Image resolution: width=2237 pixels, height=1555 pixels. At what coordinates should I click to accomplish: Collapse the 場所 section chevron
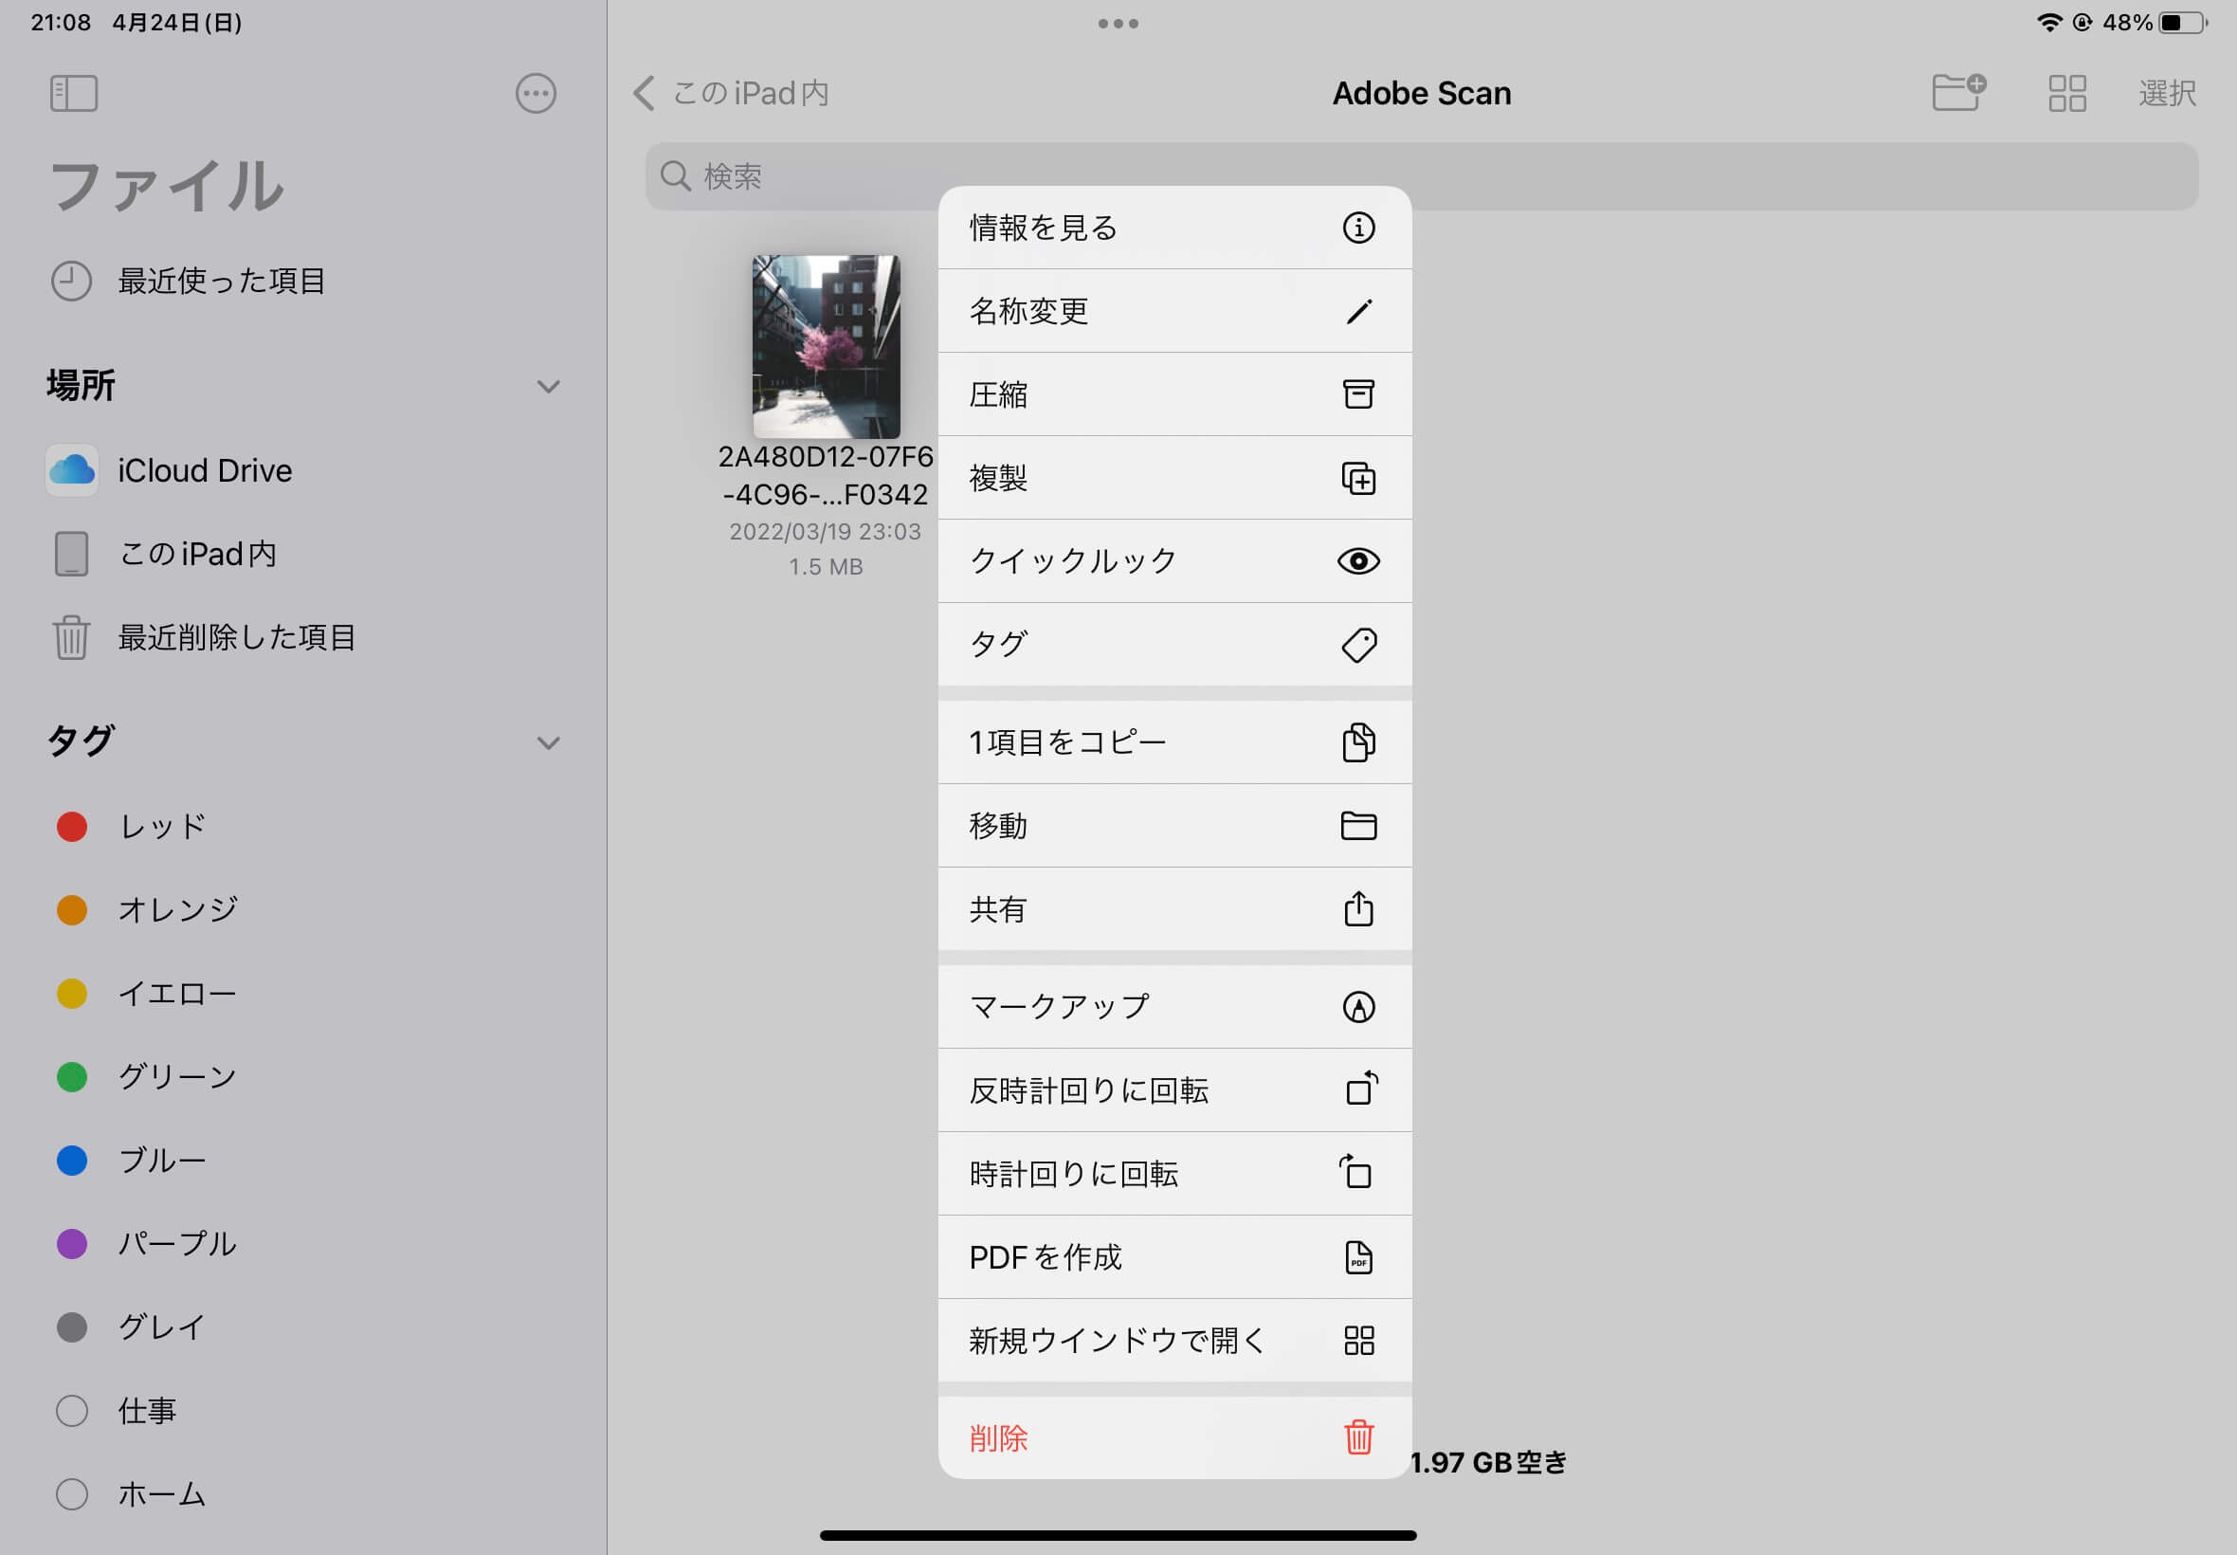[x=548, y=387]
